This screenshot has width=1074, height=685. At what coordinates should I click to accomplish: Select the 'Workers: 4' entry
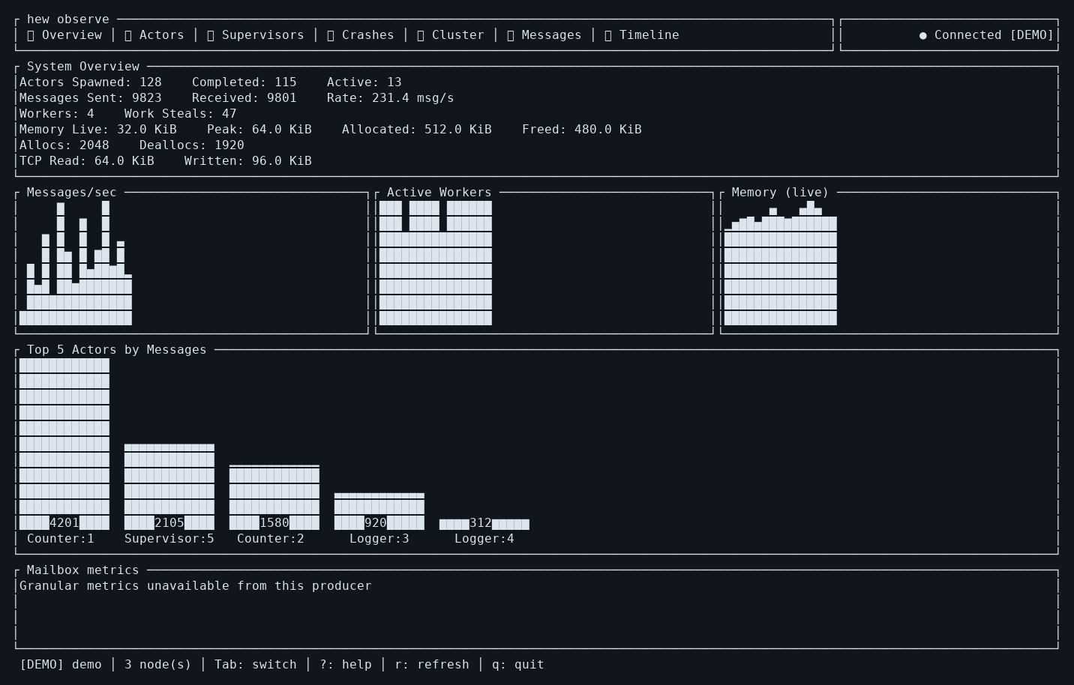click(57, 114)
